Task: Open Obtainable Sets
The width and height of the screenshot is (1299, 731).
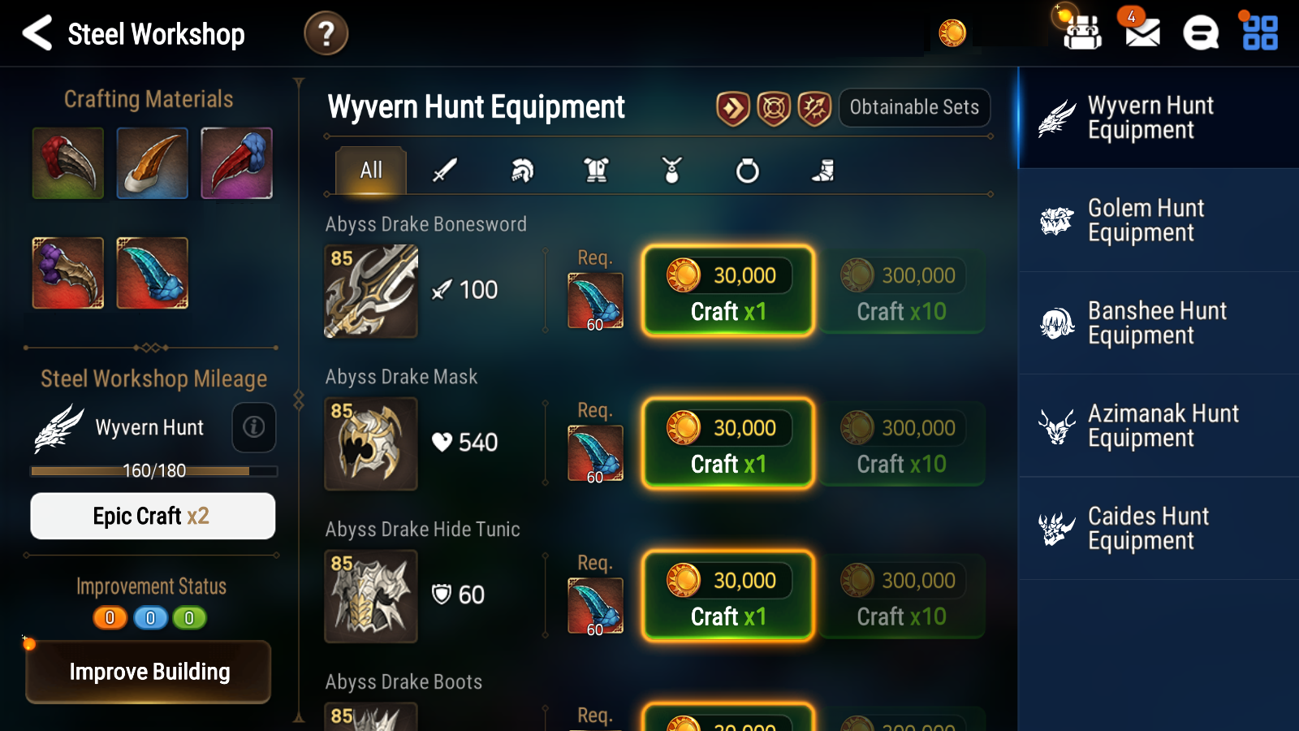Action: pos(914,107)
